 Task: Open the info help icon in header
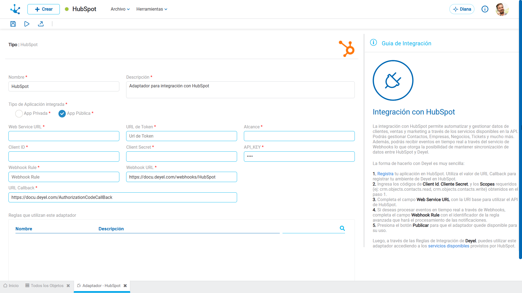tap(485, 9)
